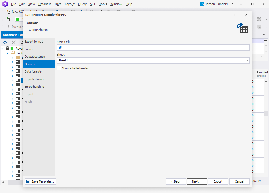
Task: Click the ReorderPoint column header
Action: [x=262, y=74]
